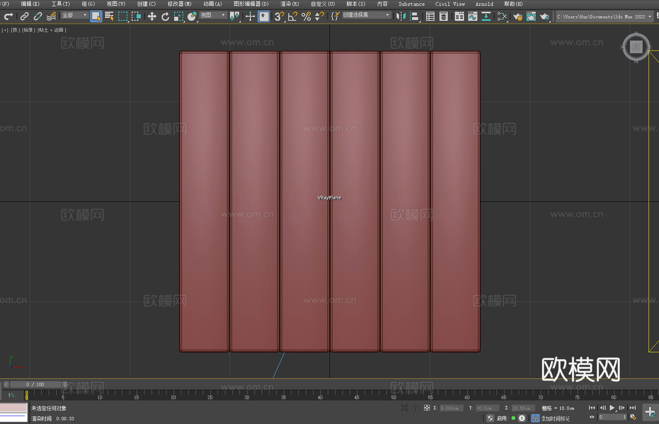Open the 工具(T) menu
659x424 pixels.
(x=60, y=4)
